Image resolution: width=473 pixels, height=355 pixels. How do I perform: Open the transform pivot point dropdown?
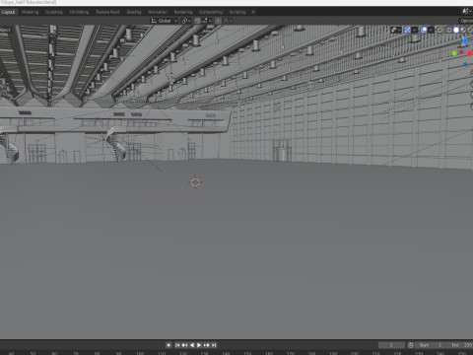pyautogui.click(x=186, y=21)
